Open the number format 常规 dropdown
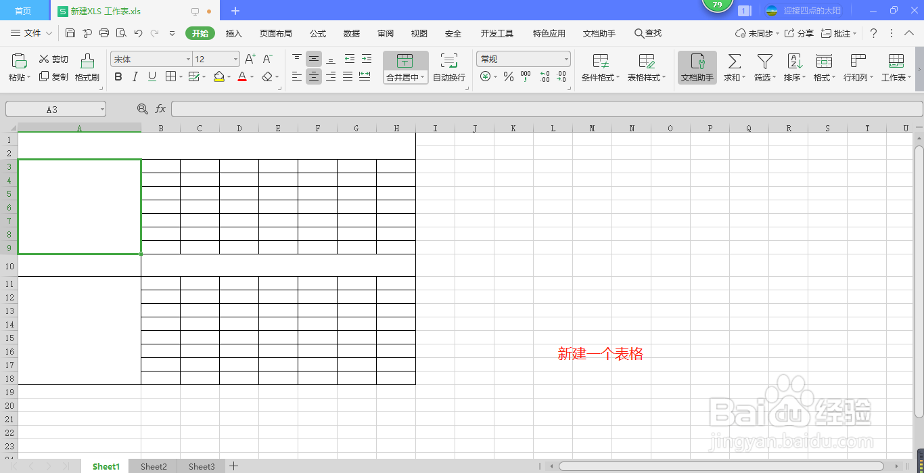 click(x=566, y=60)
